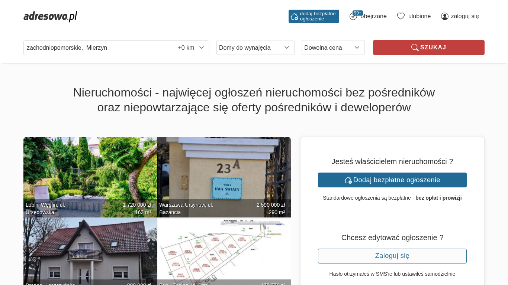Open the plot map listing thumbnail
The width and height of the screenshot is (508, 285).
click(x=224, y=249)
